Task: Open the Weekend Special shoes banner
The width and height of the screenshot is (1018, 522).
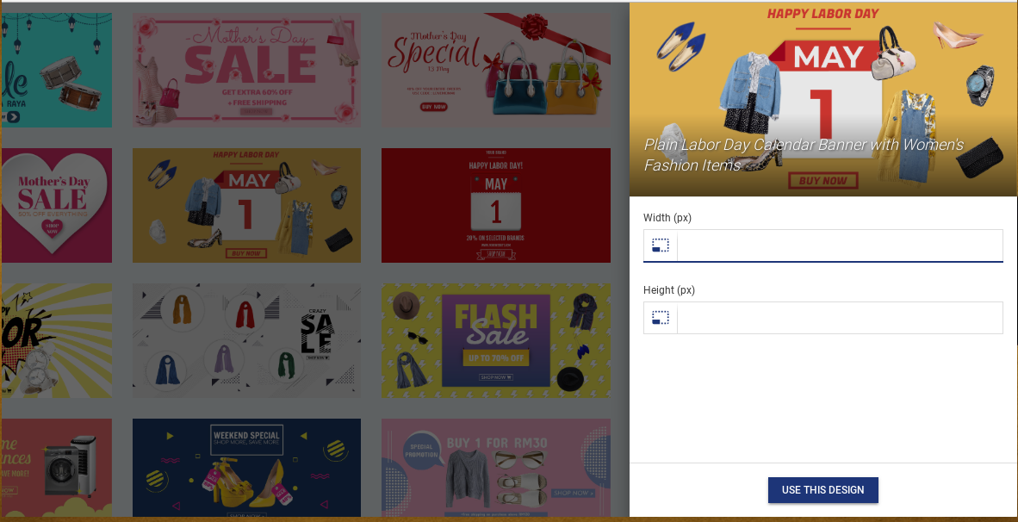Action: pos(246,468)
